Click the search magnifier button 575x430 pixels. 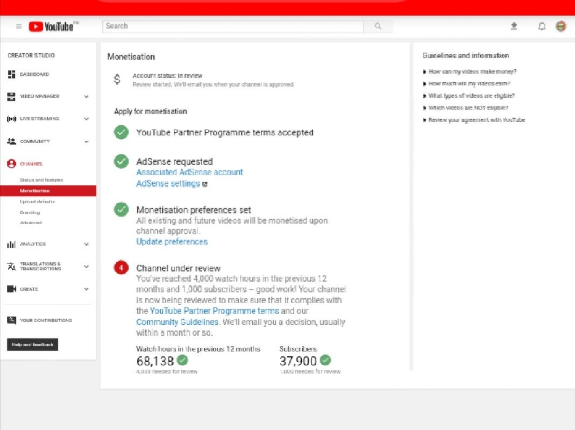378,26
